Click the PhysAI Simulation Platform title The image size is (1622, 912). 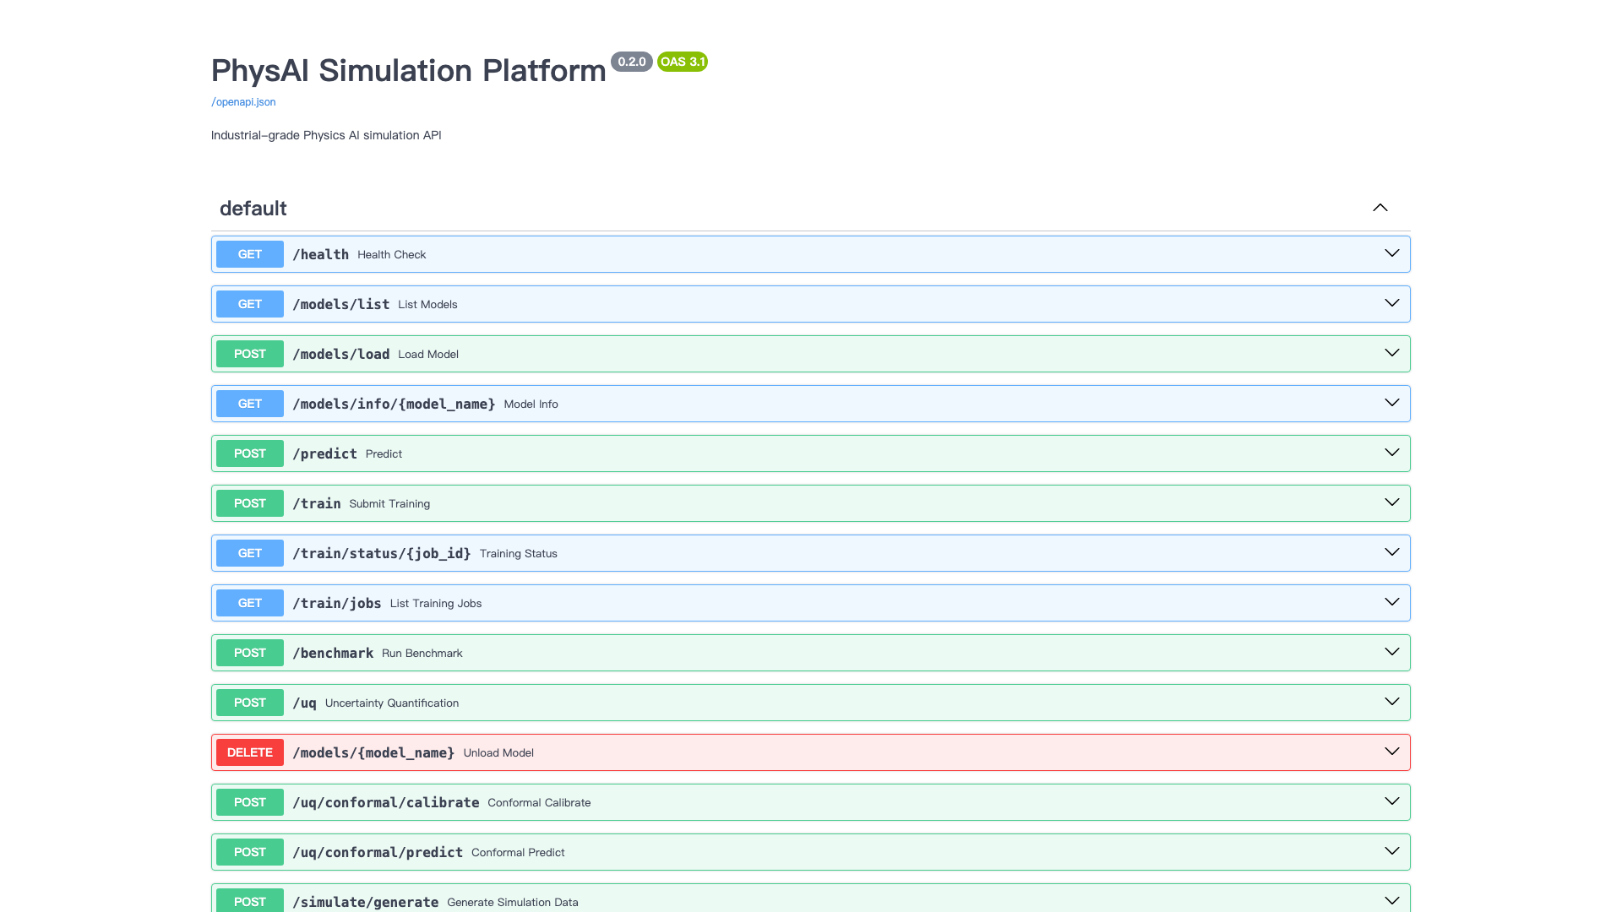(x=409, y=71)
